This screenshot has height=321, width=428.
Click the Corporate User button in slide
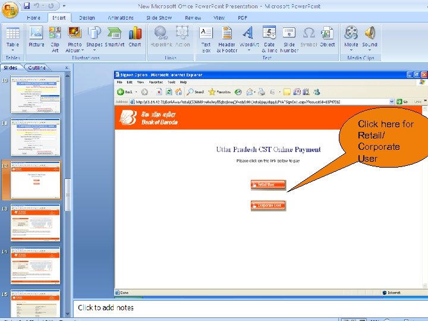[x=268, y=205]
